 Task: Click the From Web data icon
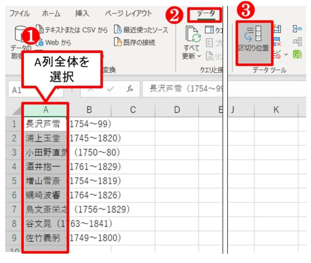coord(42,43)
